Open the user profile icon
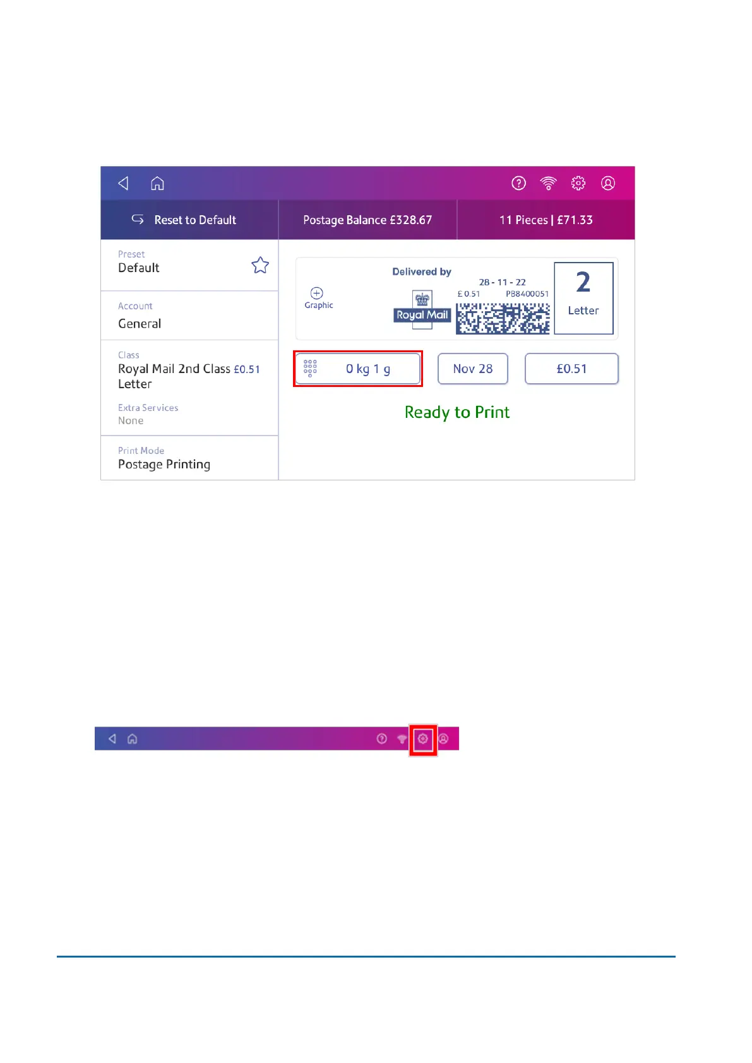This screenshot has height=1063, width=752. (x=608, y=183)
